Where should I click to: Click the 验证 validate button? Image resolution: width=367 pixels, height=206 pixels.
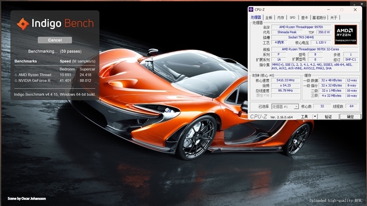click(328, 117)
